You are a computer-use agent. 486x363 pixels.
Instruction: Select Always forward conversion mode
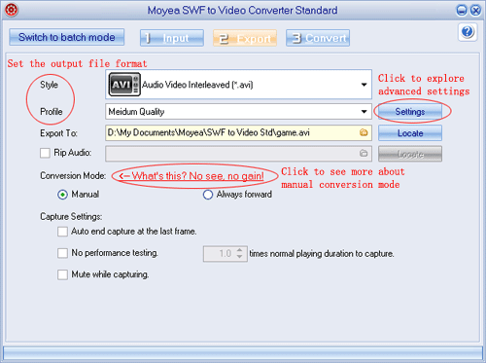[x=208, y=195]
